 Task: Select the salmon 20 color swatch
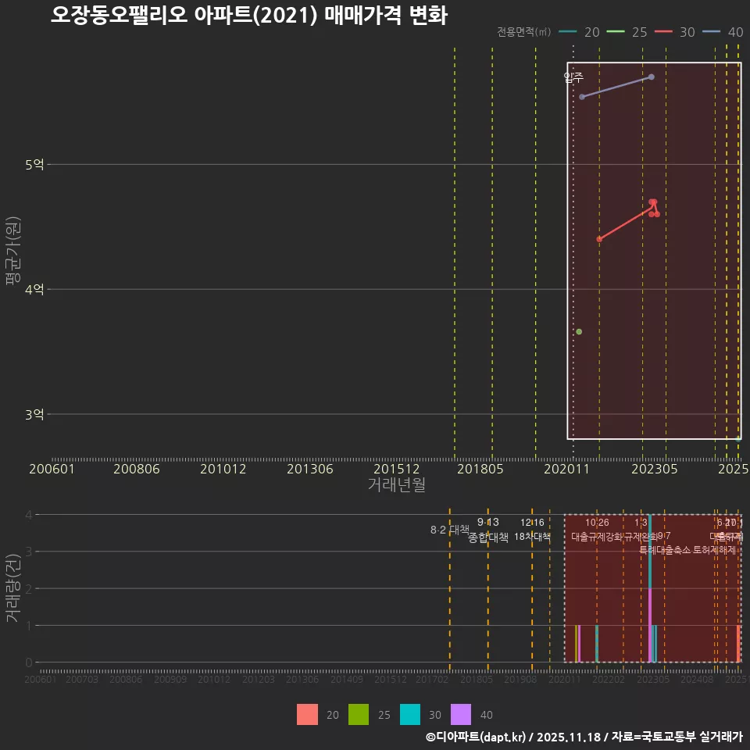coord(308,715)
